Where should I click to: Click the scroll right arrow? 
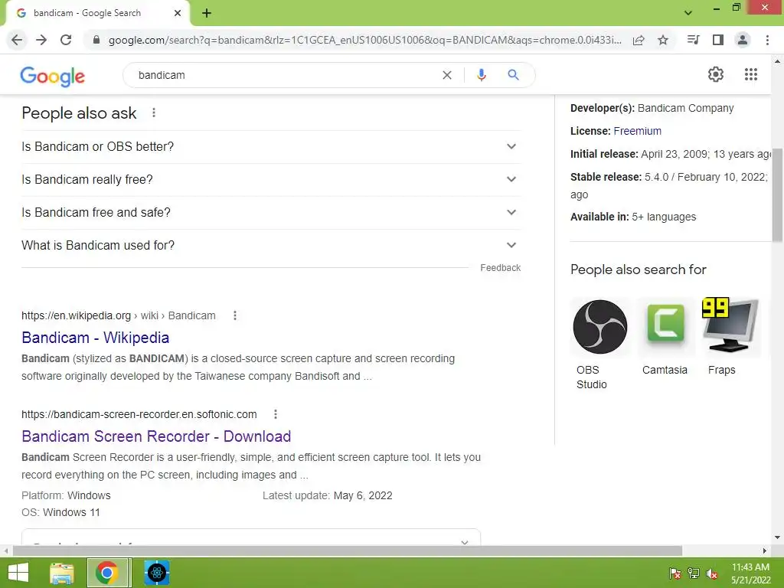click(764, 550)
